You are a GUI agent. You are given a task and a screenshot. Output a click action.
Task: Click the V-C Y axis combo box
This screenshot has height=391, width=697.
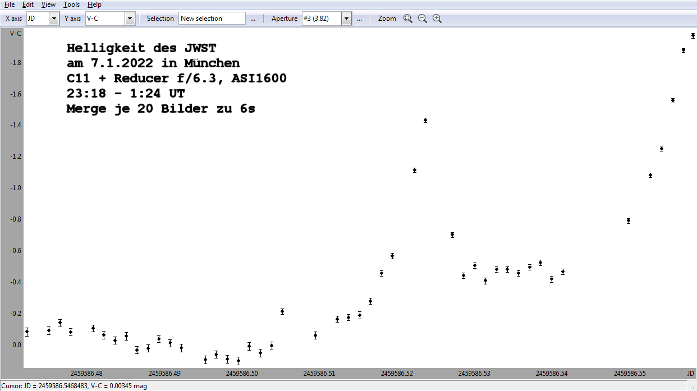pyautogui.click(x=105, y=19)
